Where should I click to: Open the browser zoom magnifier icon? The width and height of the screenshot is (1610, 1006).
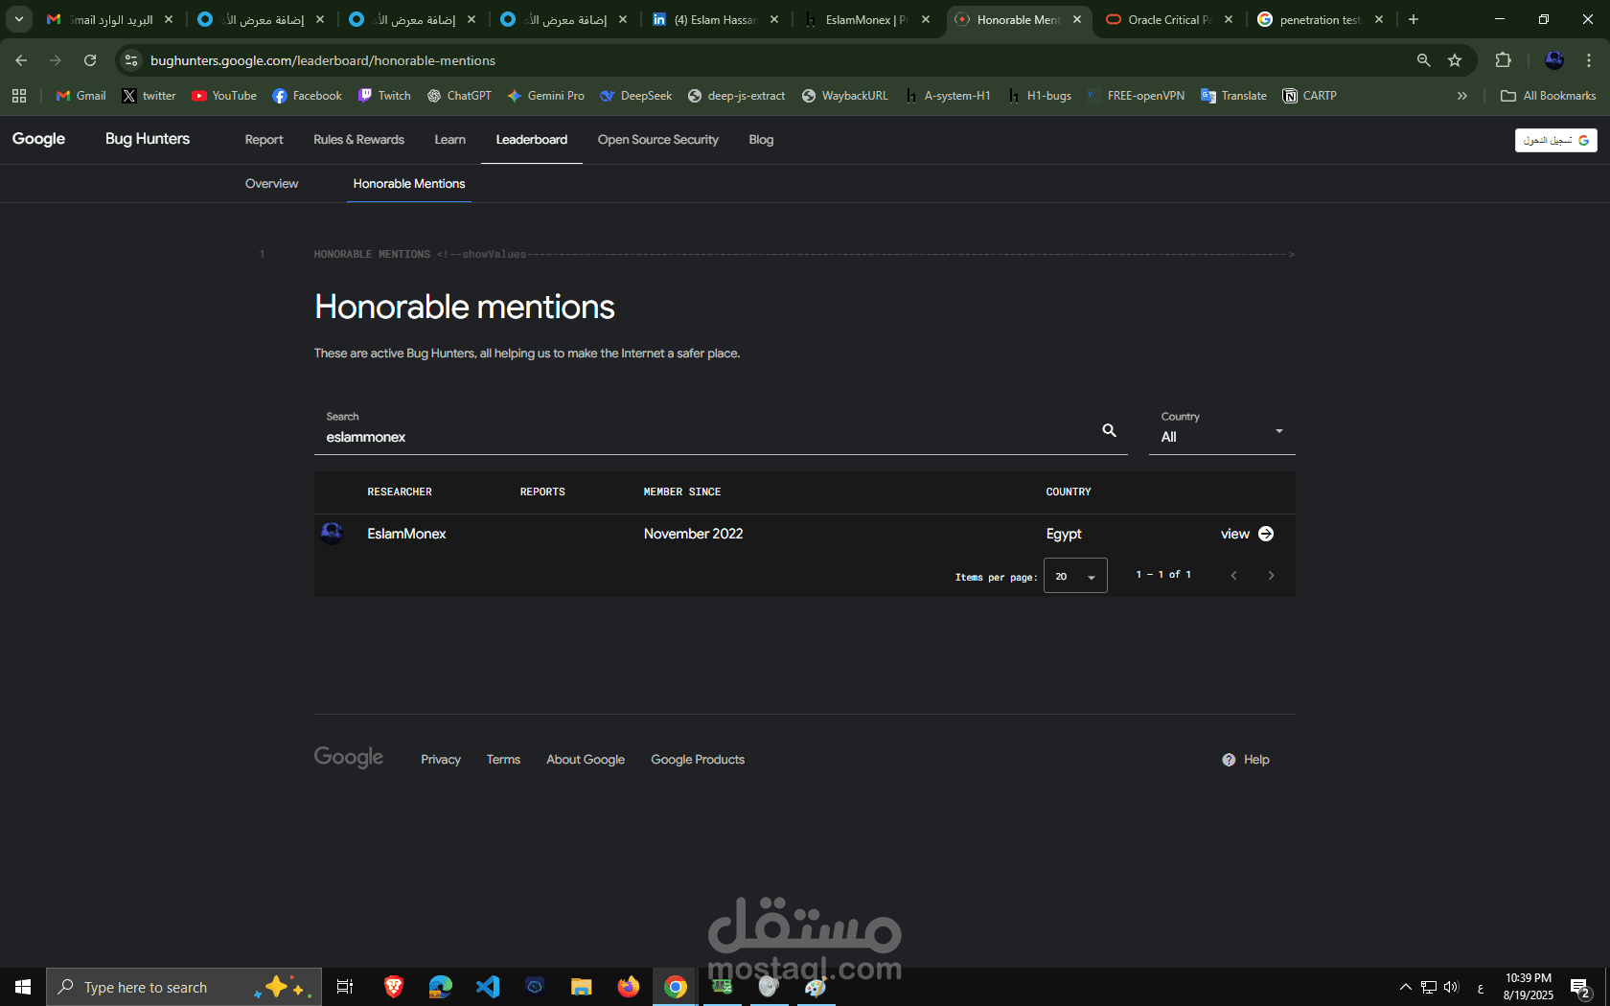pos(1424,60)
